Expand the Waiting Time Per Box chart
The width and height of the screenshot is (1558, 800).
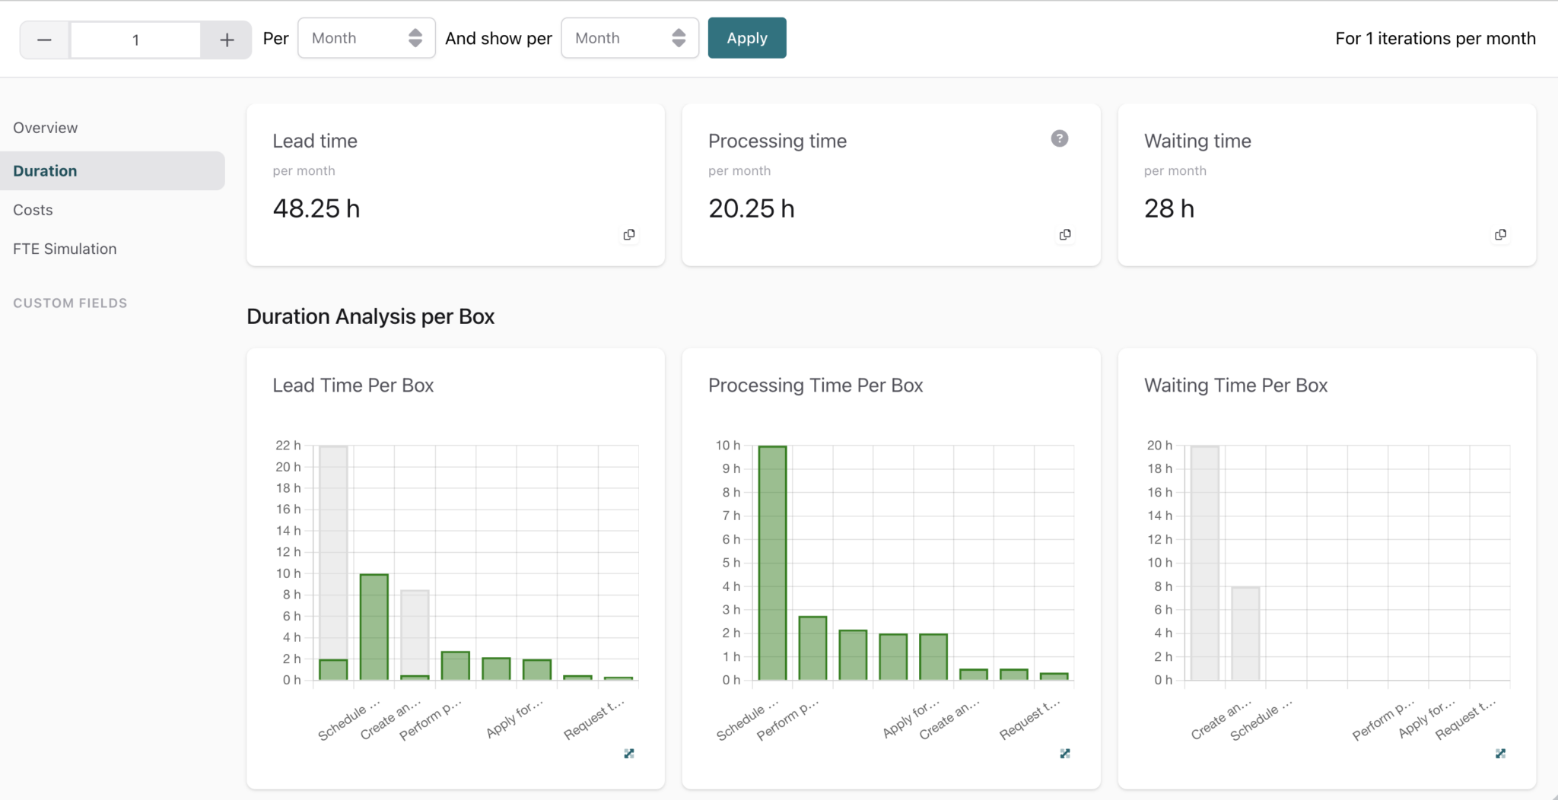pos(1499,754)
